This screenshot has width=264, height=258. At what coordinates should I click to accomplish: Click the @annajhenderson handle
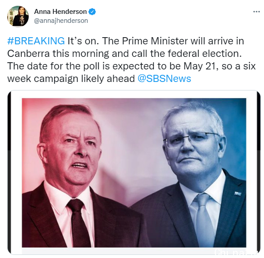tap(61, 21)
